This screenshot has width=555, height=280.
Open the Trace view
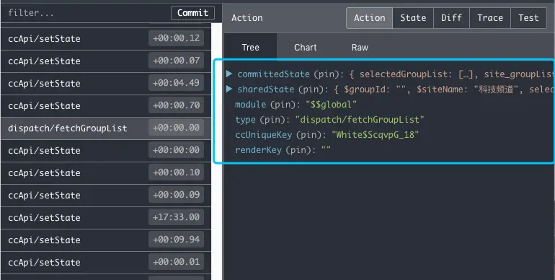(490, 18)
